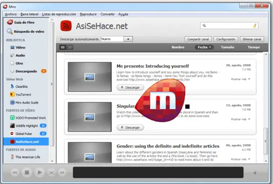The width and height of the screenshot is (273, 184).
Task: Sort by Fecha column
Action: [204, 47]
